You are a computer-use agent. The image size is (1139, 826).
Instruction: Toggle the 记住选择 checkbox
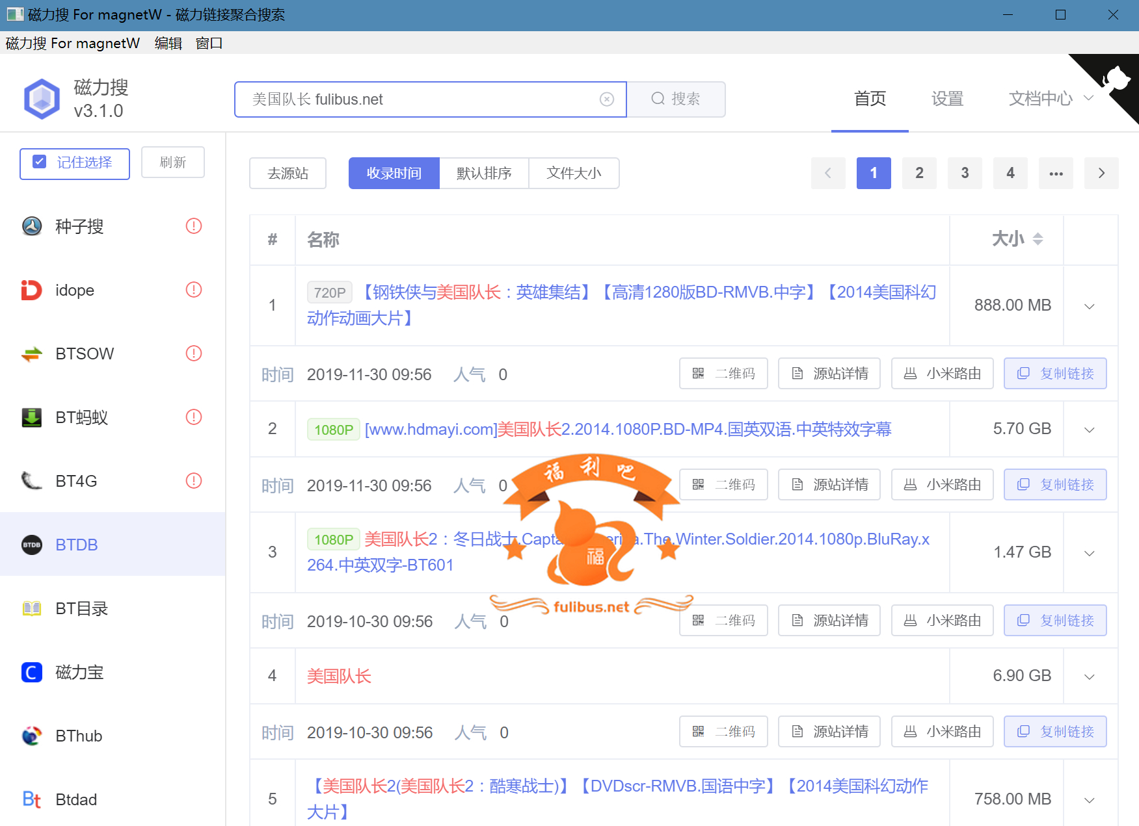[x=40, y=162]
